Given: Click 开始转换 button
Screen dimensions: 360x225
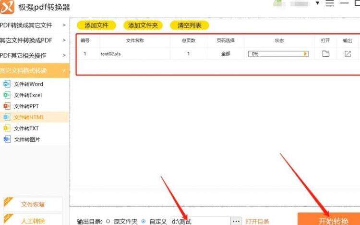Looking at the screenshot, I should click(329, 219).
